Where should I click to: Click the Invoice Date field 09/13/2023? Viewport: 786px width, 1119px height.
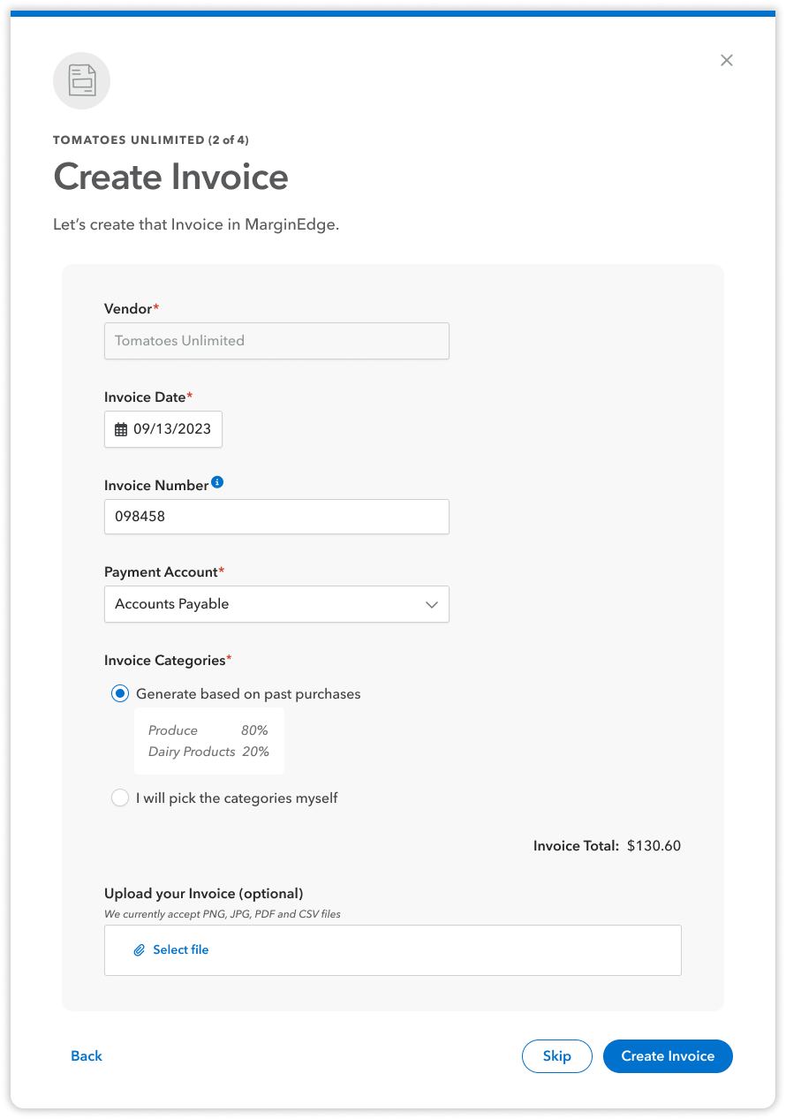tap(163, 429)
